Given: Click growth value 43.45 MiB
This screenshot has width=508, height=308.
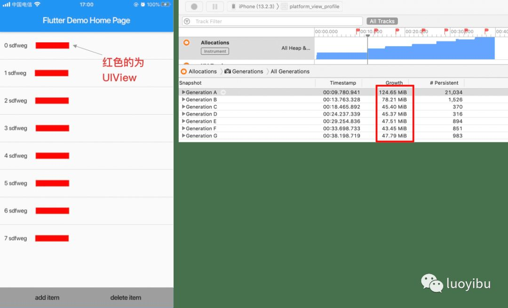Looking at the screenshot, I should [x=394, y=128].
